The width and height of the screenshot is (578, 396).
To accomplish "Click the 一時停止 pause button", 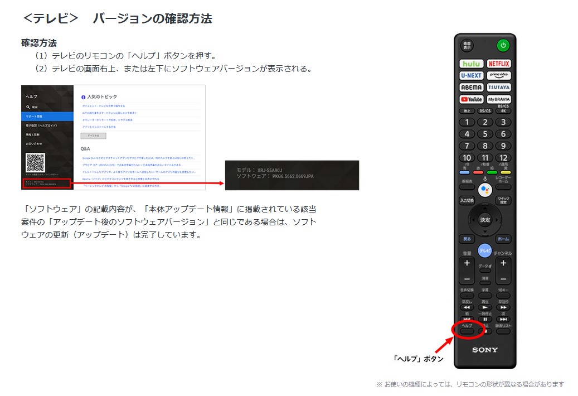I will (485, 319).
